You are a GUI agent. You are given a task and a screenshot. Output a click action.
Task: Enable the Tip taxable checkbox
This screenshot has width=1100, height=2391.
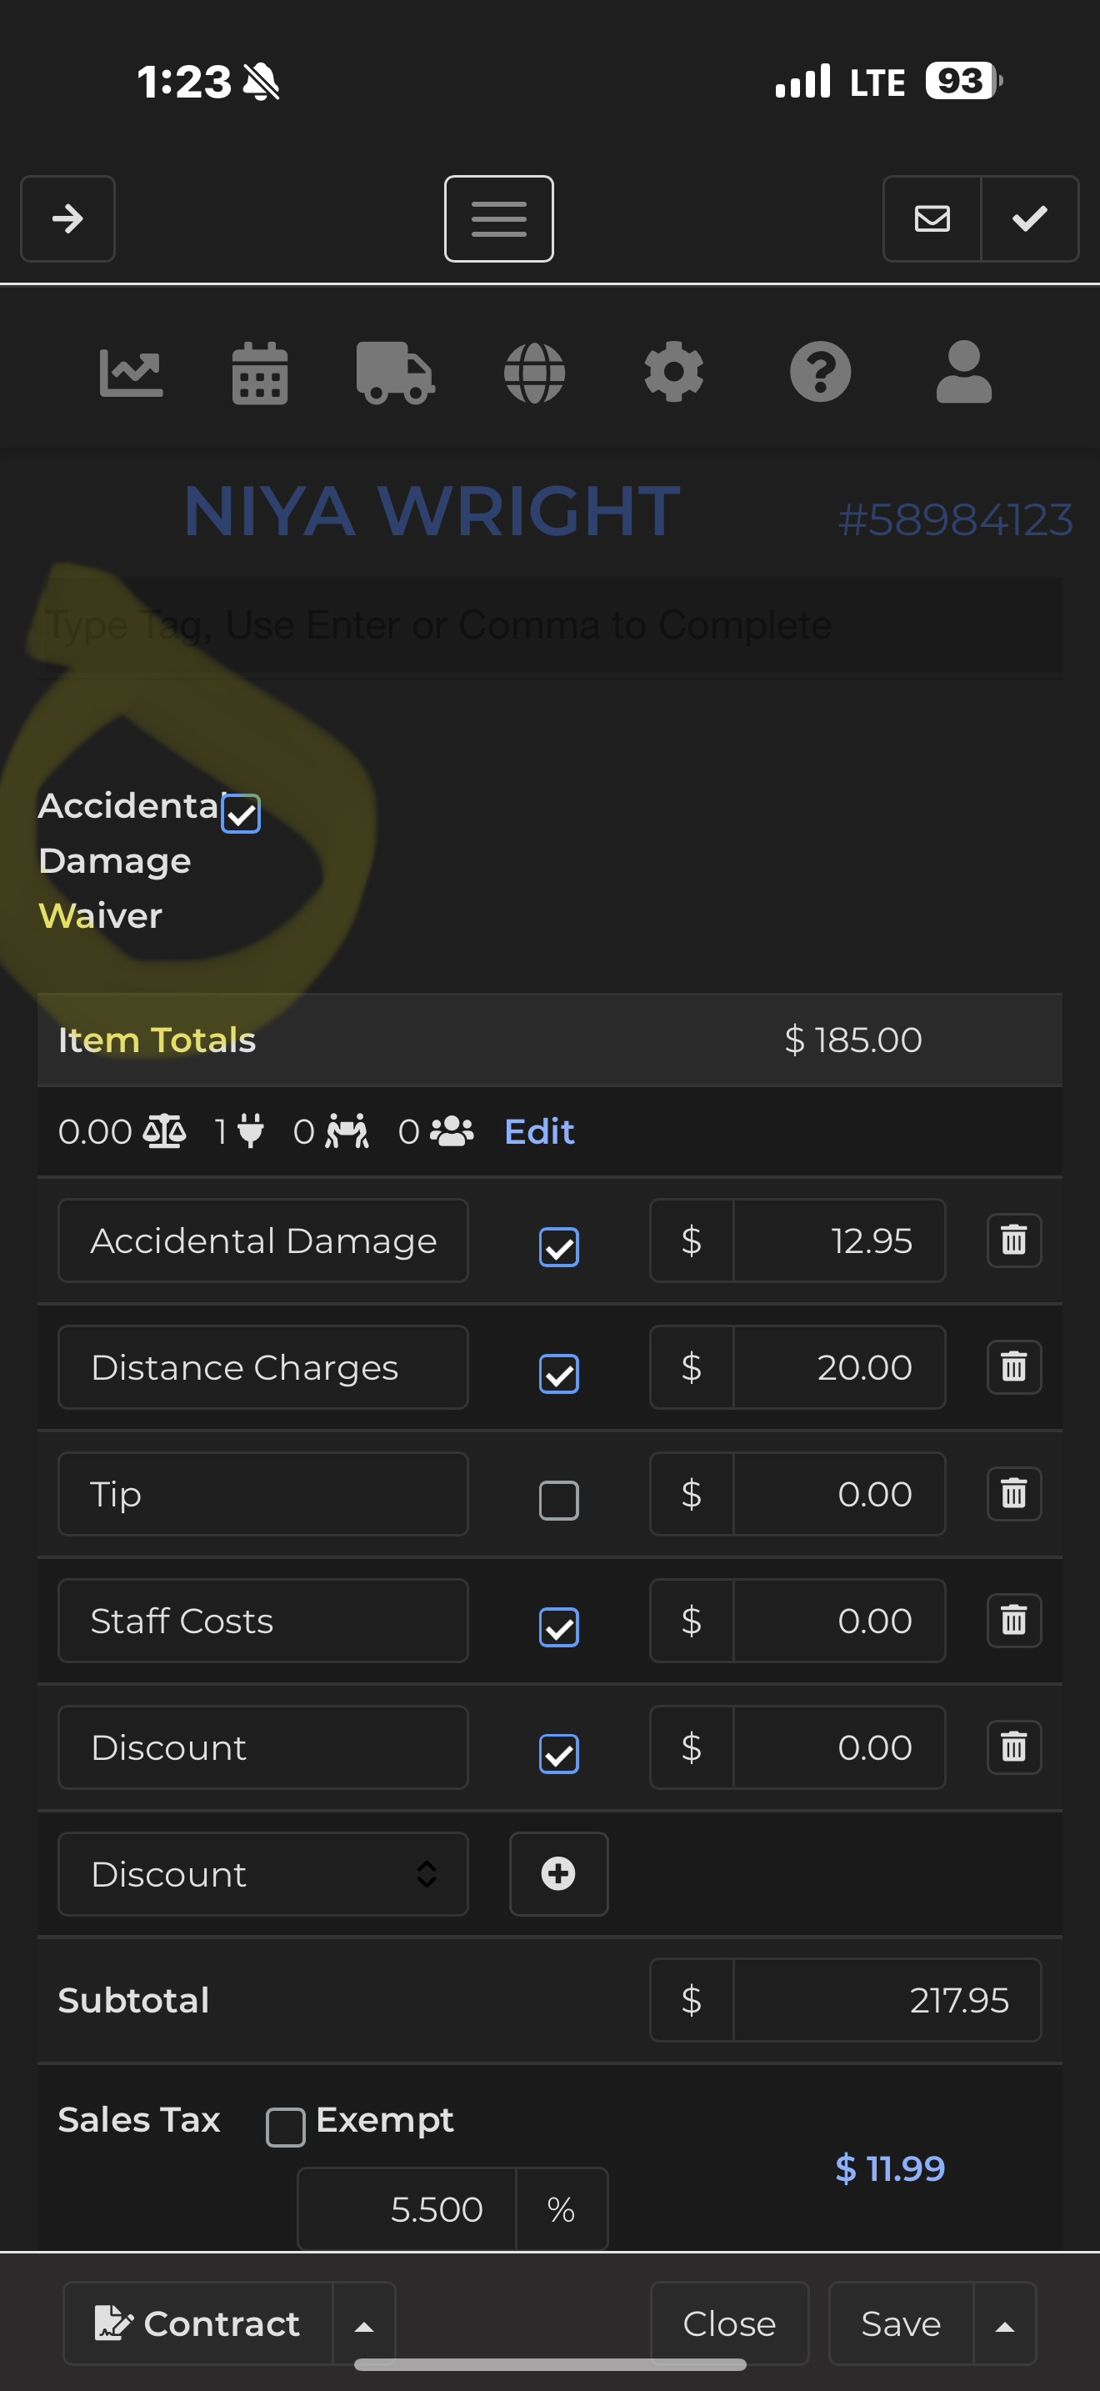point(558,1500)
